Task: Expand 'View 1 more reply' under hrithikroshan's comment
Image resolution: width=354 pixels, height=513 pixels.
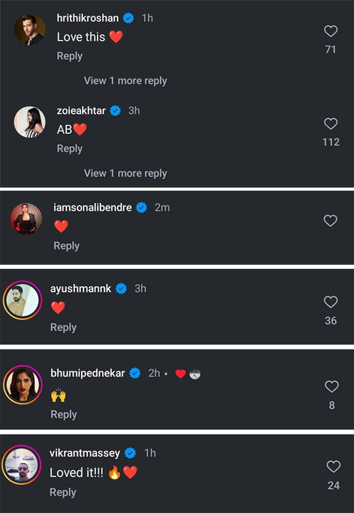Action: coord(124,80)
